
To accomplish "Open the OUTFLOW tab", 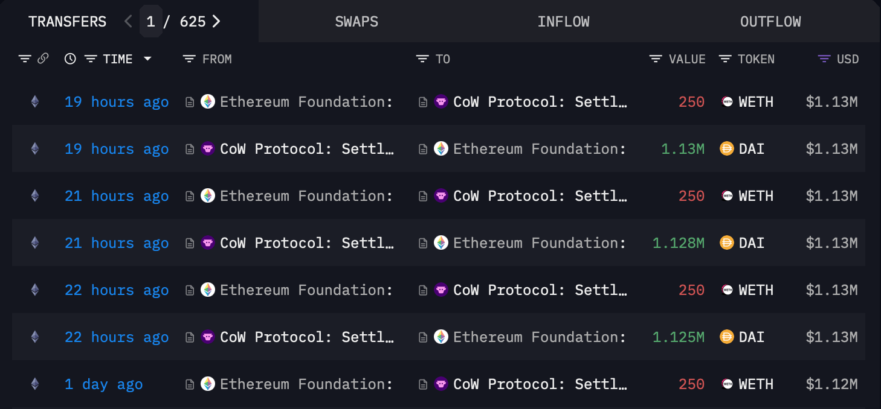I will 770,21.
